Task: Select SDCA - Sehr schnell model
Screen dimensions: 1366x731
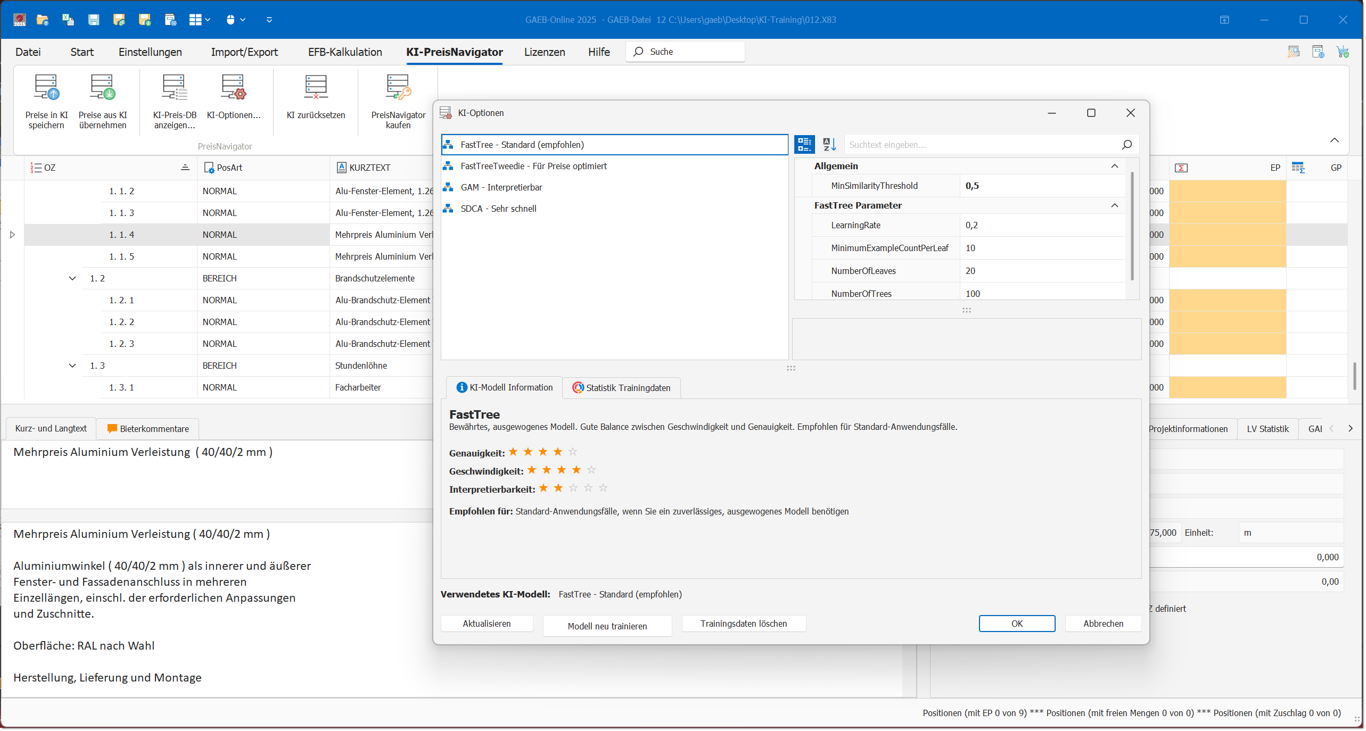Action: (x=498, y=209)
